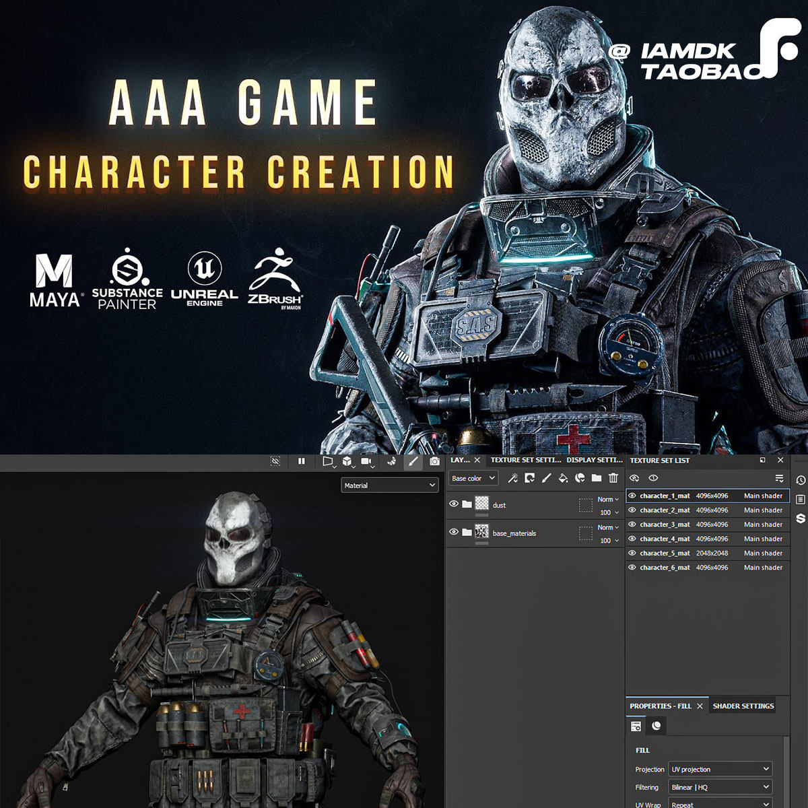The height and width of the screenshot is (808, 808).
Task: Open blend mode dropdown for base_materials layer
Action: (x=608, y=527)
